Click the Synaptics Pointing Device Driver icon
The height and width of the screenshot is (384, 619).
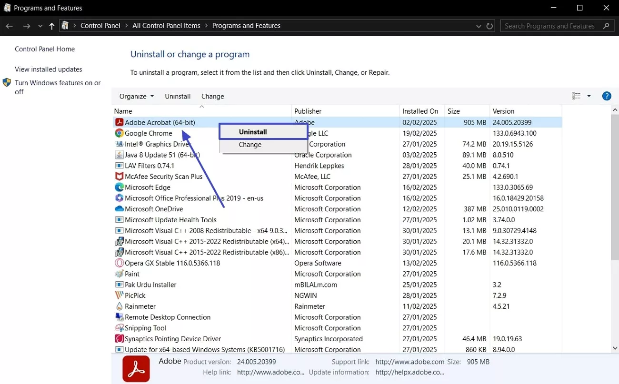coord(119,339)
